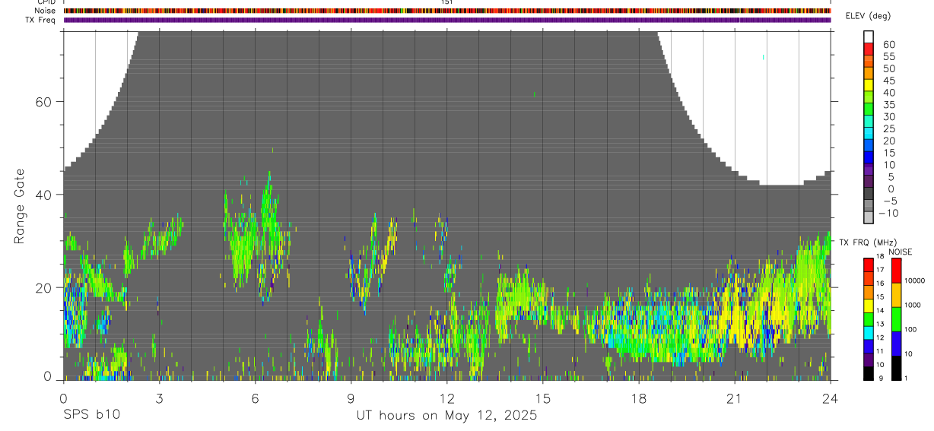Click the multicolored Noise strip above the plot
This screenshot has width=934, height=431.
[x=447, y=11]
